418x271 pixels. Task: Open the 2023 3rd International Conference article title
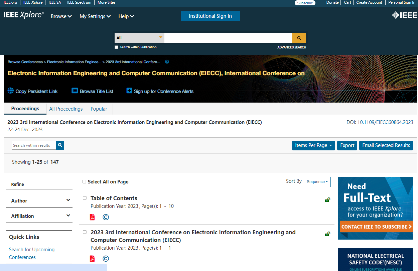tap(193, 236)
